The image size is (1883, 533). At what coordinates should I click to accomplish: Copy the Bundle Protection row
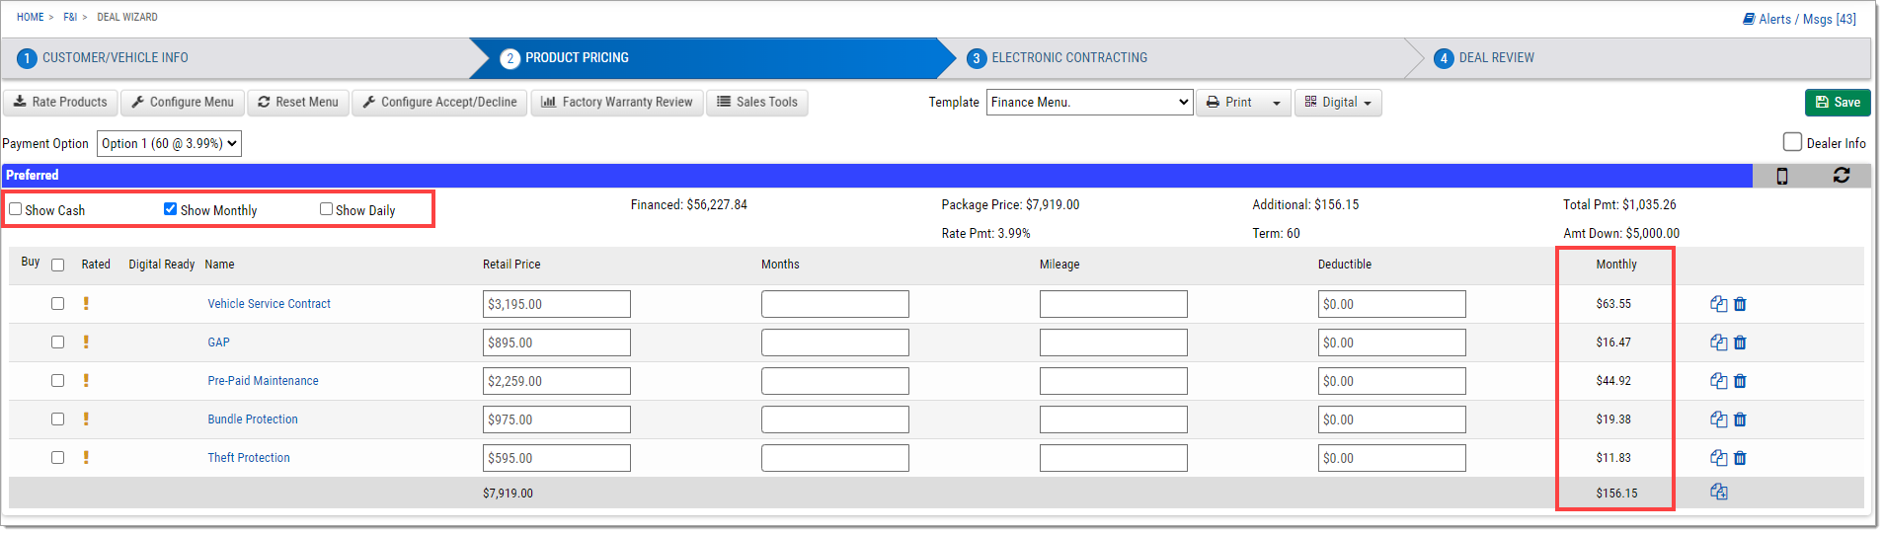pyautogui.click(x=1718, y=419)
